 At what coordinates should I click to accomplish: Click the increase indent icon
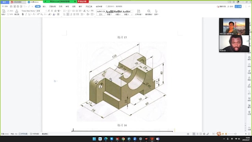77,11
